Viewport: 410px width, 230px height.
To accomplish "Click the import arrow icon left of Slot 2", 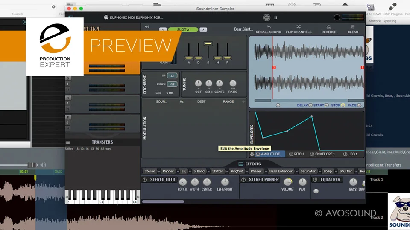I will tap(147, 26).
